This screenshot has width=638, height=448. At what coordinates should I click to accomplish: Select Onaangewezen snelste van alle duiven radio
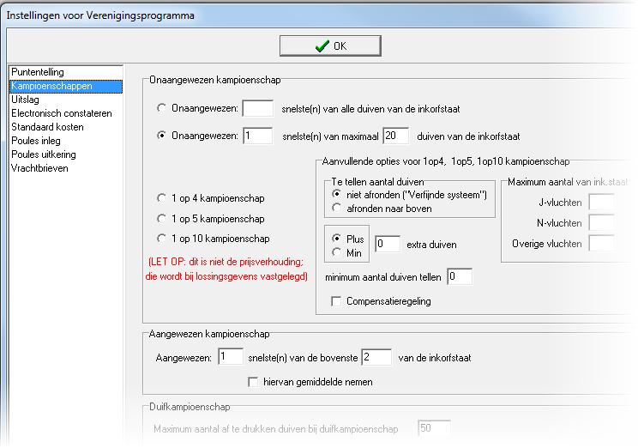[x=161, y=108]
